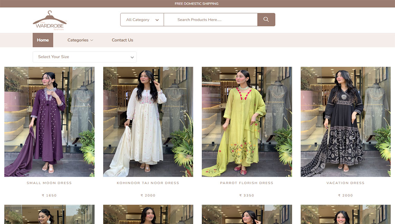Go to the Home tab
This screenshot has height=224, width=395.
43,40
